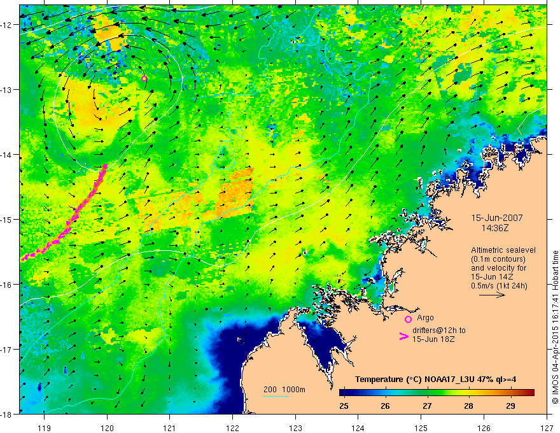Image resolution: width=560 pixels, height=433 pixels.
Task: Click the 27 value on temperature scale
Action: coord(427,406)
